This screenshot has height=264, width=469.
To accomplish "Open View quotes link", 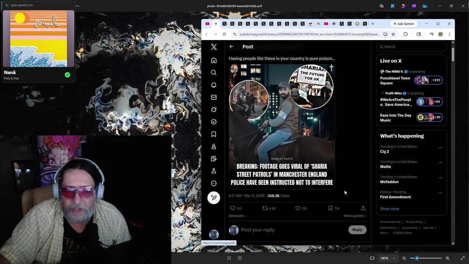I will pos(355,216).
